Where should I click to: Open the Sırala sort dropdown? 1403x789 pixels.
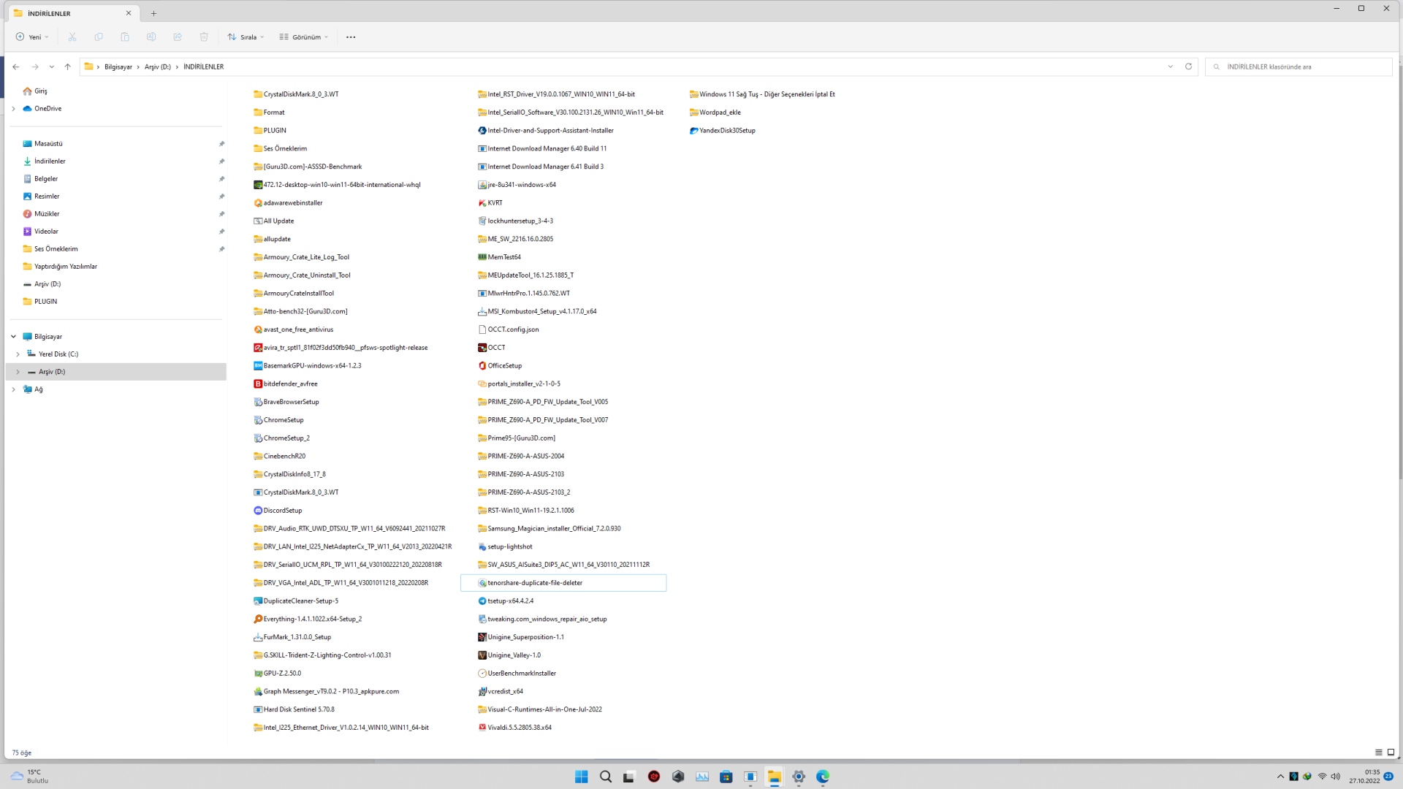[246, 37]
